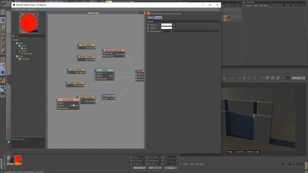
Task: Adjust the Mix Amount slider bar
Action: pyautogui.click(x=196, y=31)
